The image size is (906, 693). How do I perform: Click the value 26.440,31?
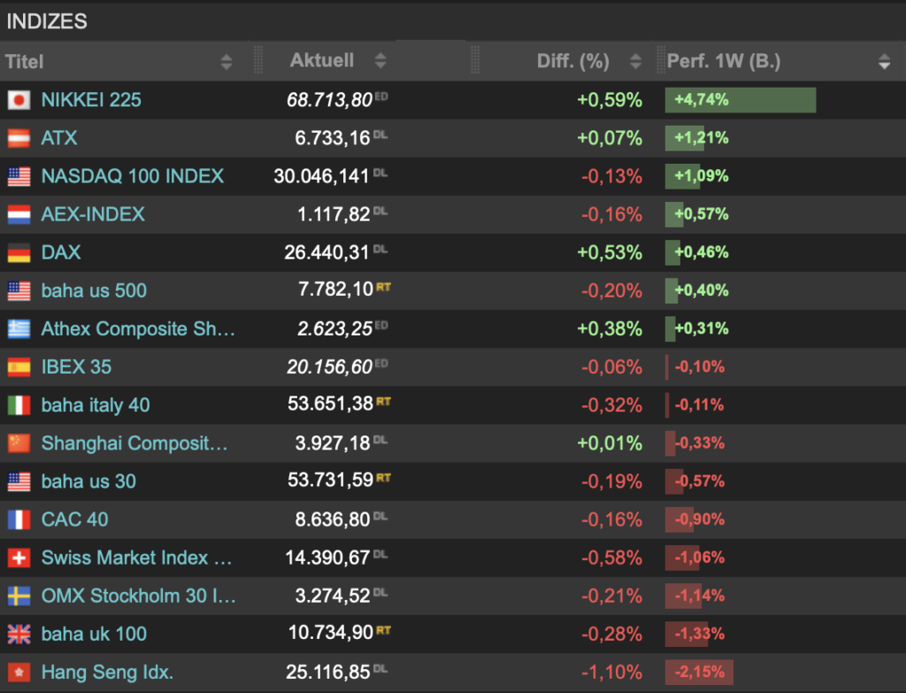[326, 252]
